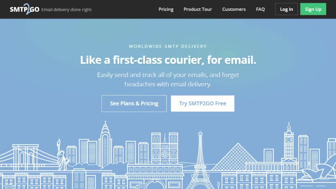Click the Chrysler Building spire illustration
Screen dimensions: 336x189
(x=105, y=144)
